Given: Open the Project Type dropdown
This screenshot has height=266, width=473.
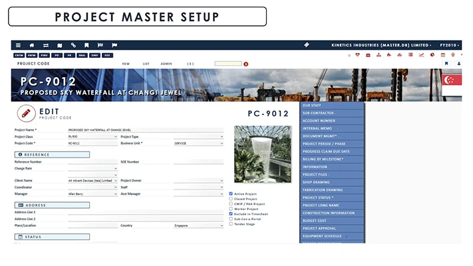Looking at the screenshot, I should coord(198,136).
